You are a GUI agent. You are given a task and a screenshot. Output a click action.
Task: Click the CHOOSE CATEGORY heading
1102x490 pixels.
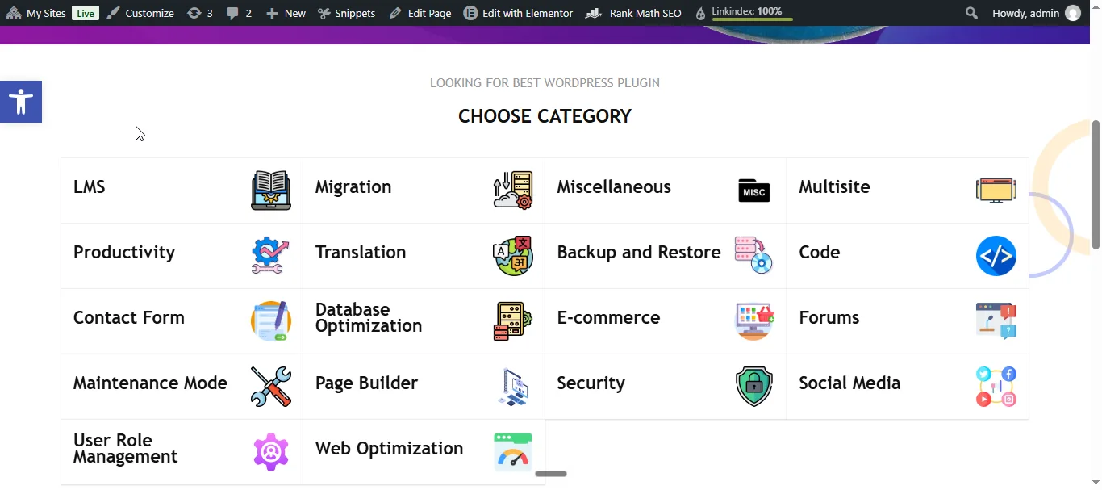click(545, 116)
